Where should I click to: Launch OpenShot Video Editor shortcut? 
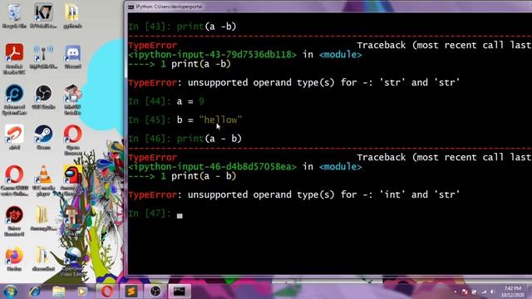(72, 262)
